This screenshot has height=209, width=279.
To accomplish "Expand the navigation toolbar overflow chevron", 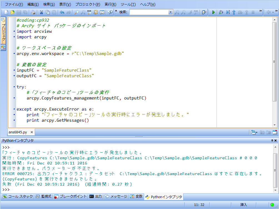I will click(x=276, y=11).
